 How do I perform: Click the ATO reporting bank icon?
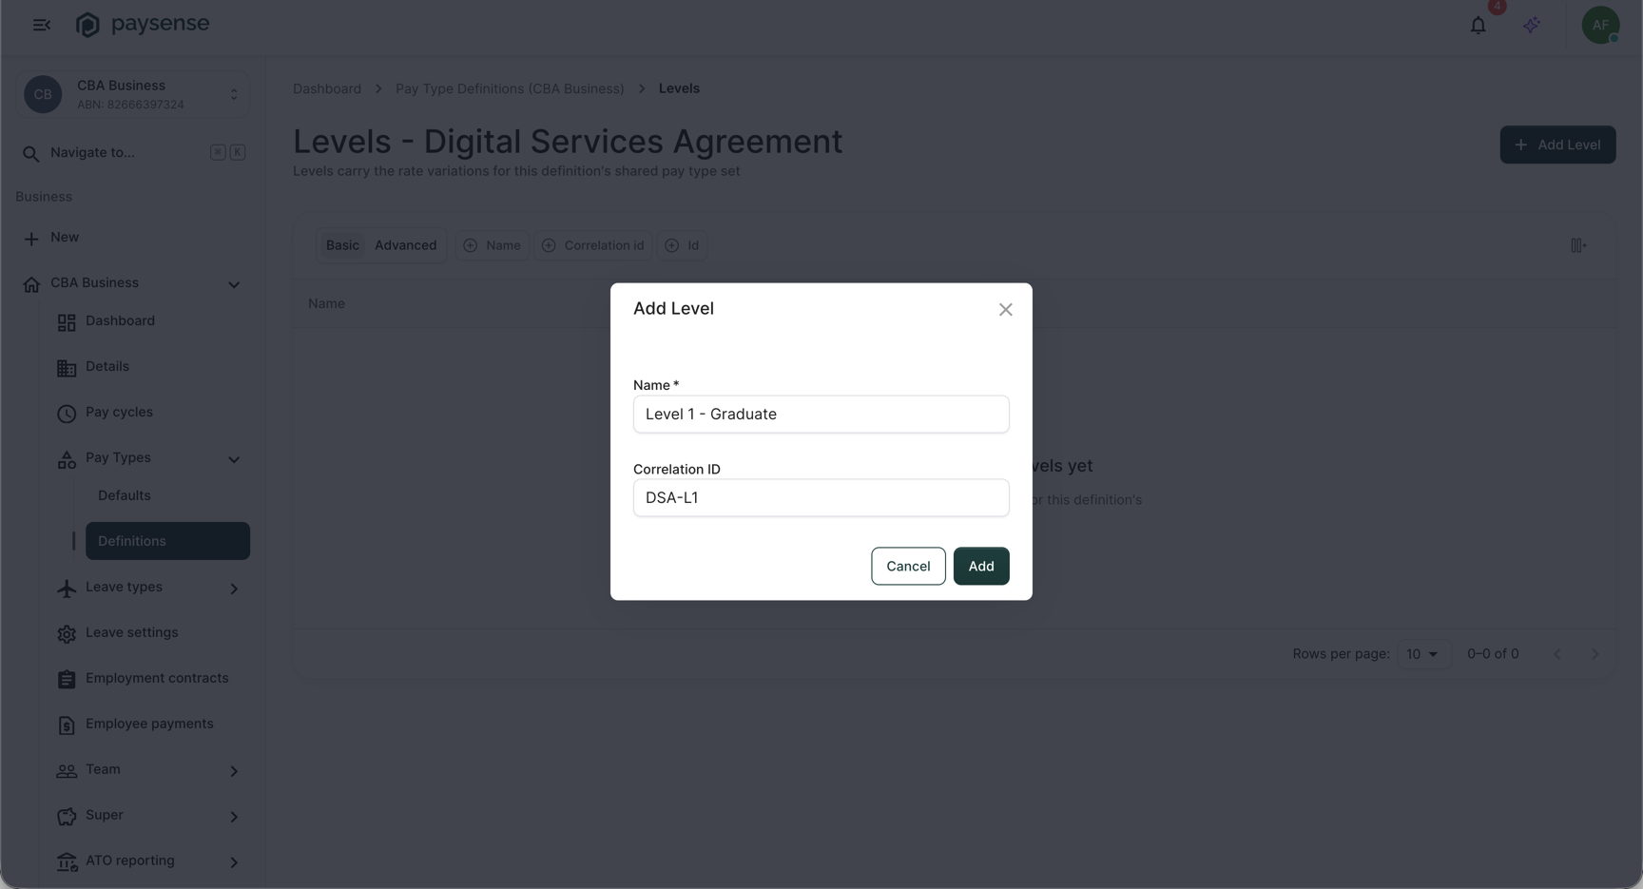[x=67, y=862]
